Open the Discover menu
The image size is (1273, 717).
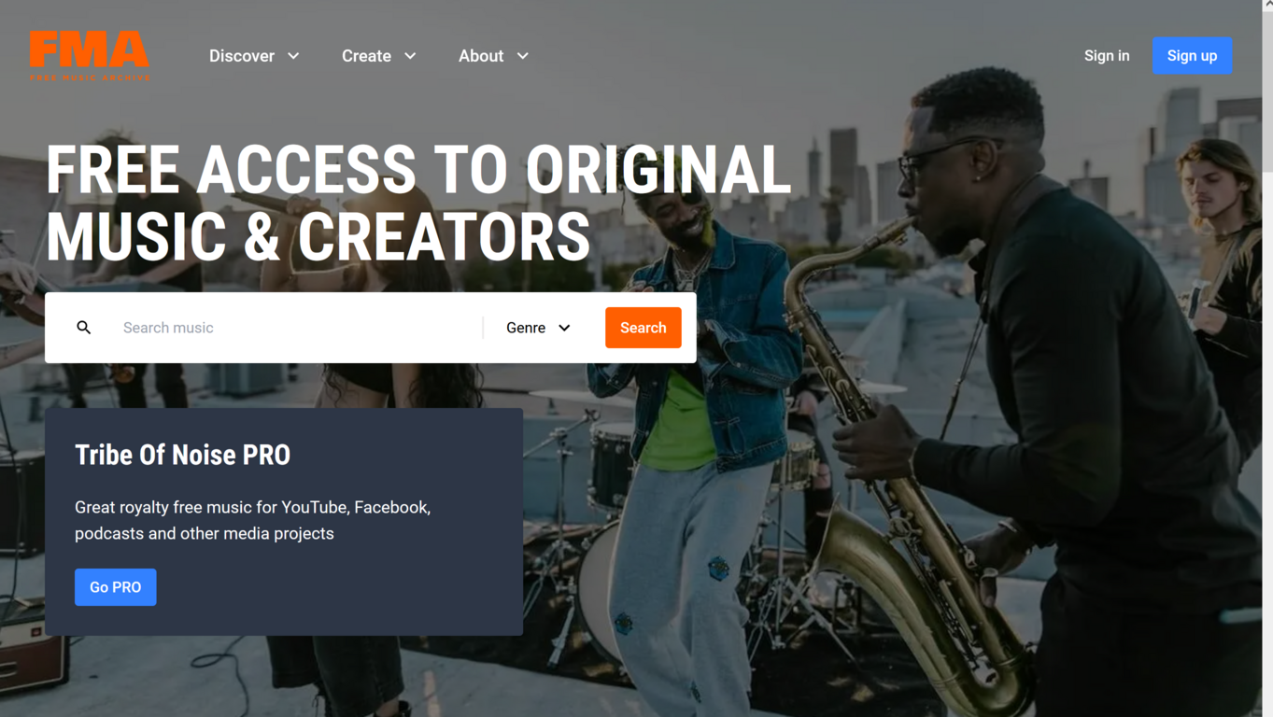tap(254, 56)
